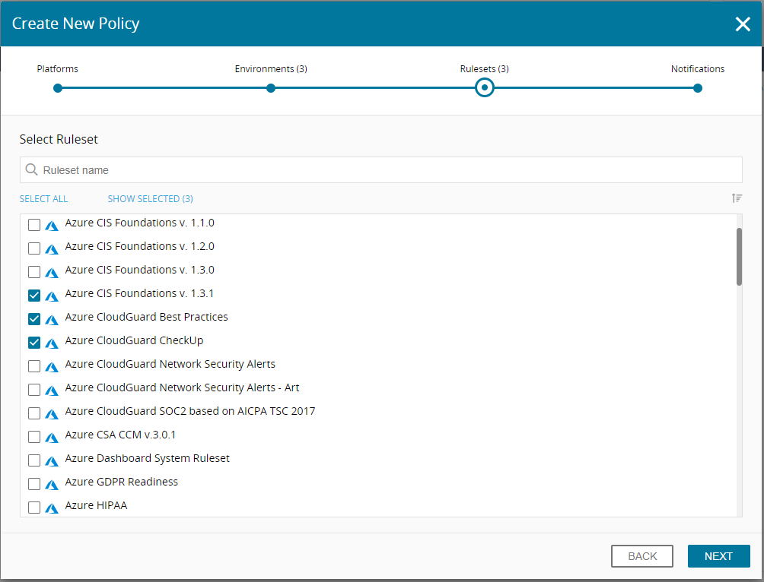Select the Rulesets (3) step marker
The image size is (764, 582).
coord(484,88)
